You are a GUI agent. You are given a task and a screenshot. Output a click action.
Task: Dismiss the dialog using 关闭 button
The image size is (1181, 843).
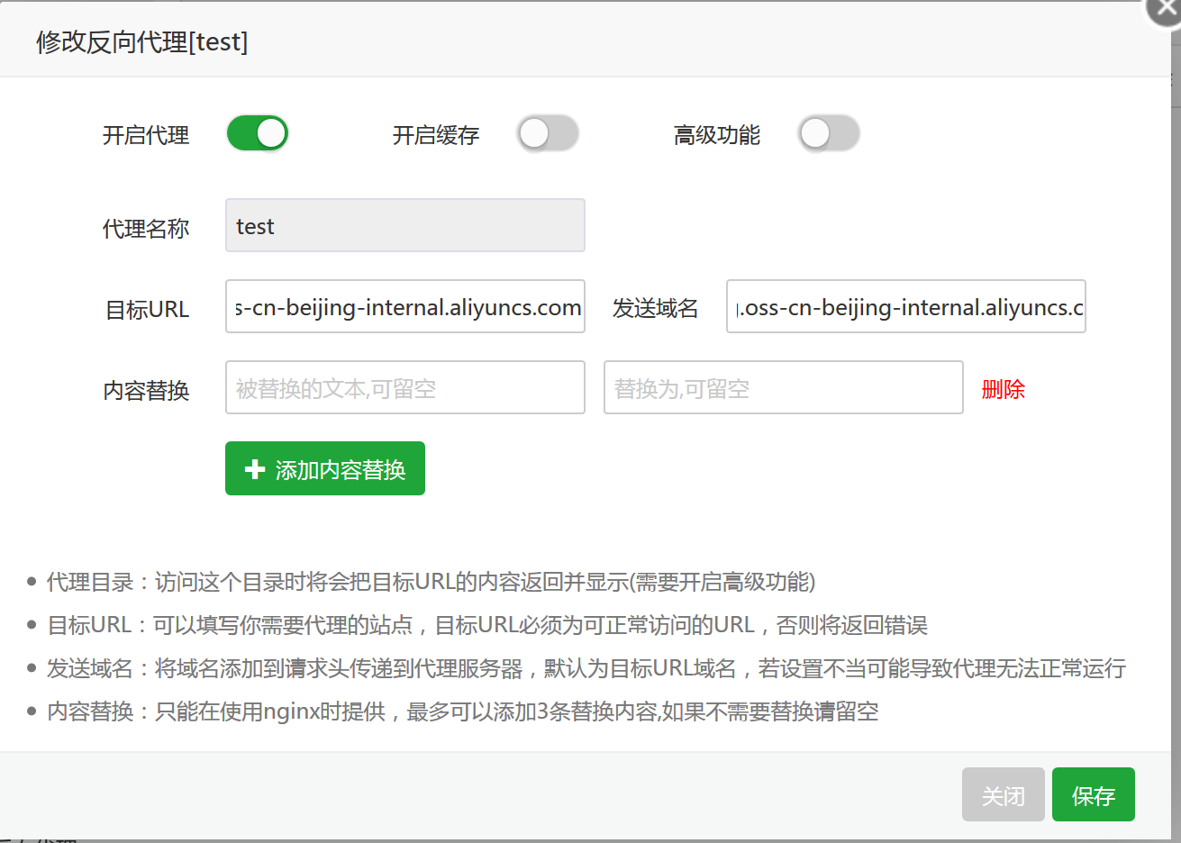1004,794
